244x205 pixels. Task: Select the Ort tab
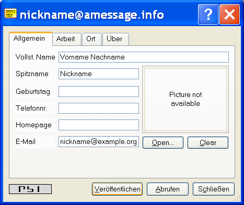[92, 39]
